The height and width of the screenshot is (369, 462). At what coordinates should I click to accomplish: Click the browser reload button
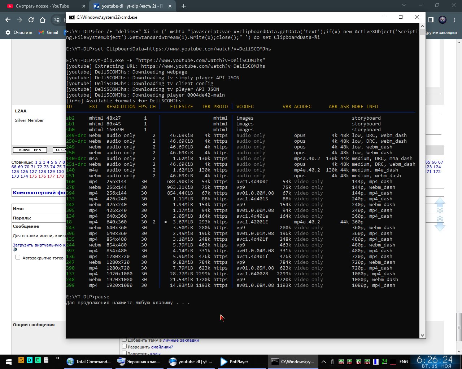pyautogui.click(x=31, y=20)
